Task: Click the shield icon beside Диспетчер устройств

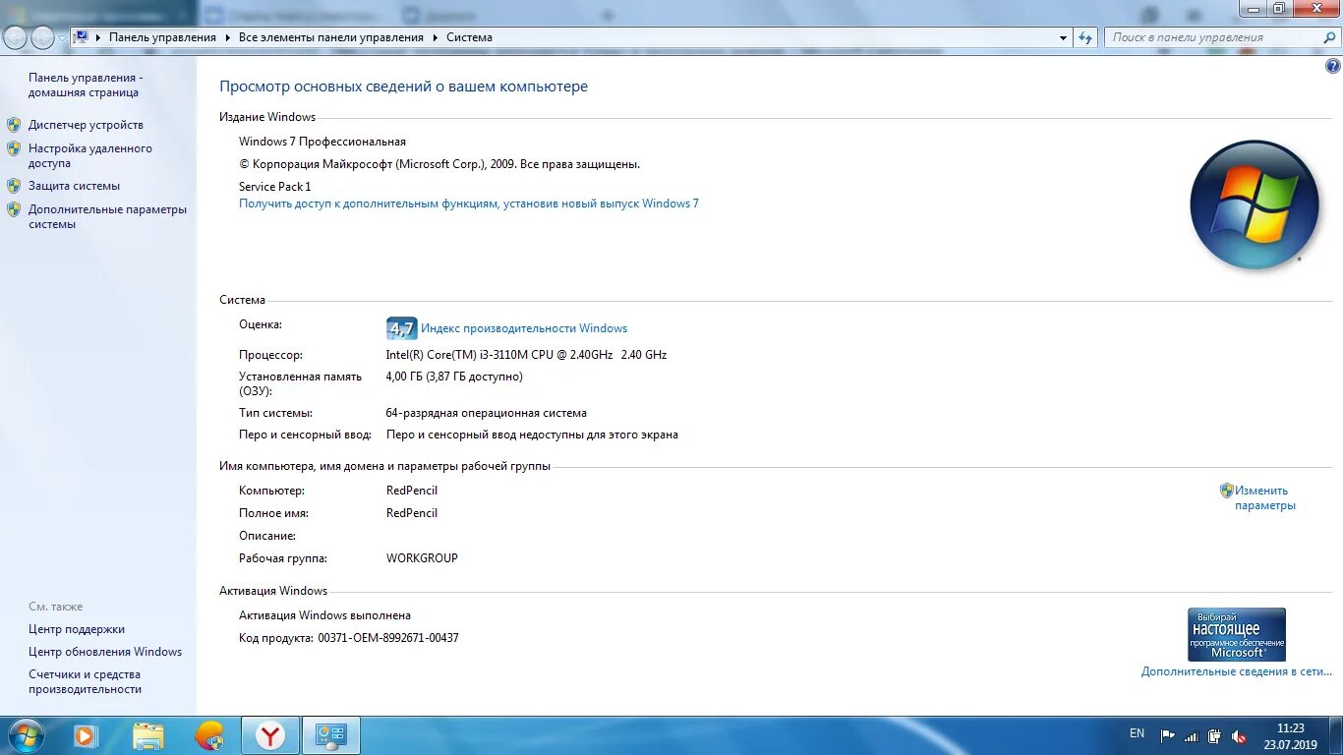Action: click(14, 125)
